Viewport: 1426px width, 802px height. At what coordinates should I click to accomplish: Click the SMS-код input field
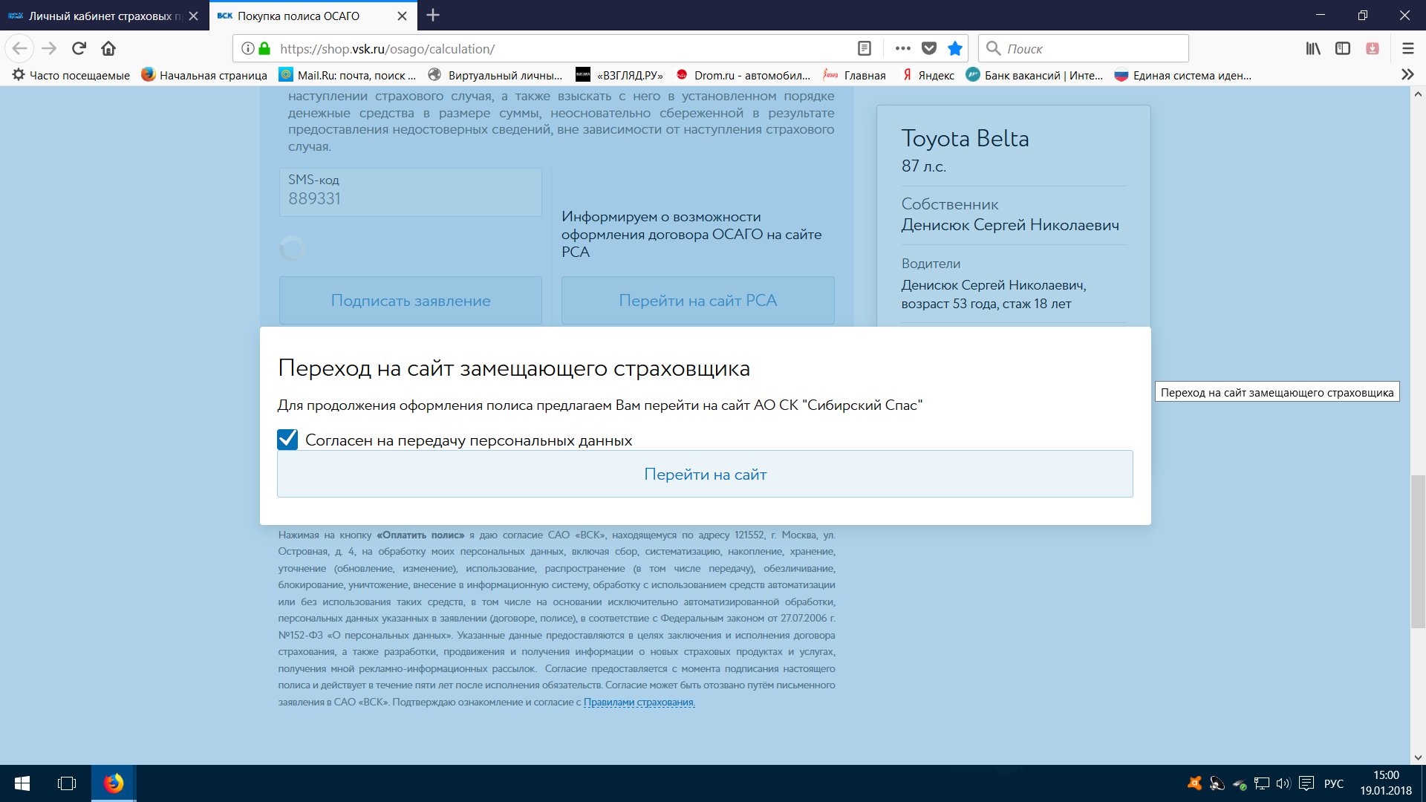(x=411, y=192)
